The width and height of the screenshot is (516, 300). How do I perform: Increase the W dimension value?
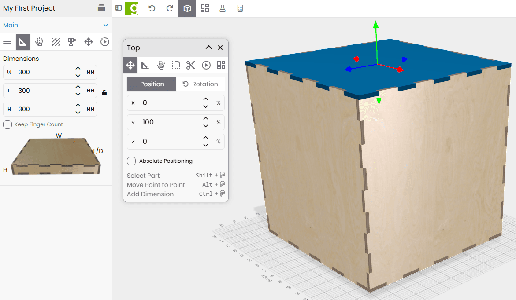click(x=78, y=69)
